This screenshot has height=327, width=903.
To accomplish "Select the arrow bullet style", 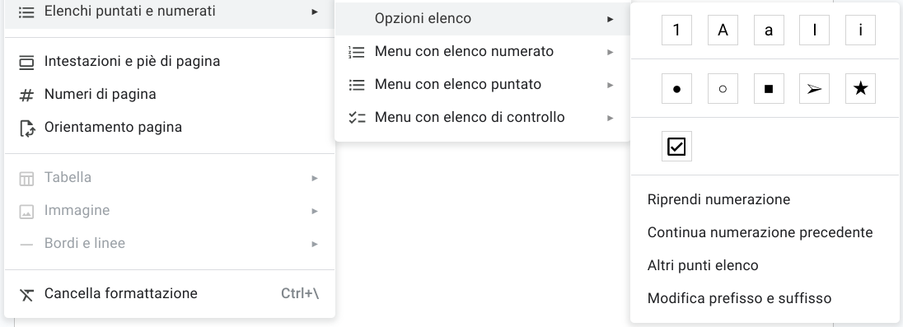I will (x=814, y=89).
